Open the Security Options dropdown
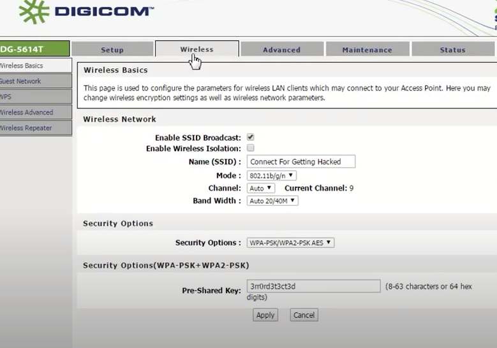497x348 pixels. pos(290,243)
